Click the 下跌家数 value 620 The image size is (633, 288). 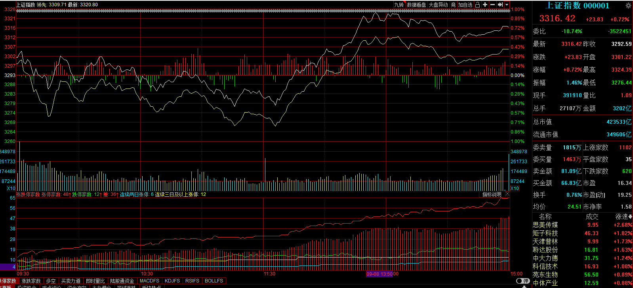[x=627, y=171]
